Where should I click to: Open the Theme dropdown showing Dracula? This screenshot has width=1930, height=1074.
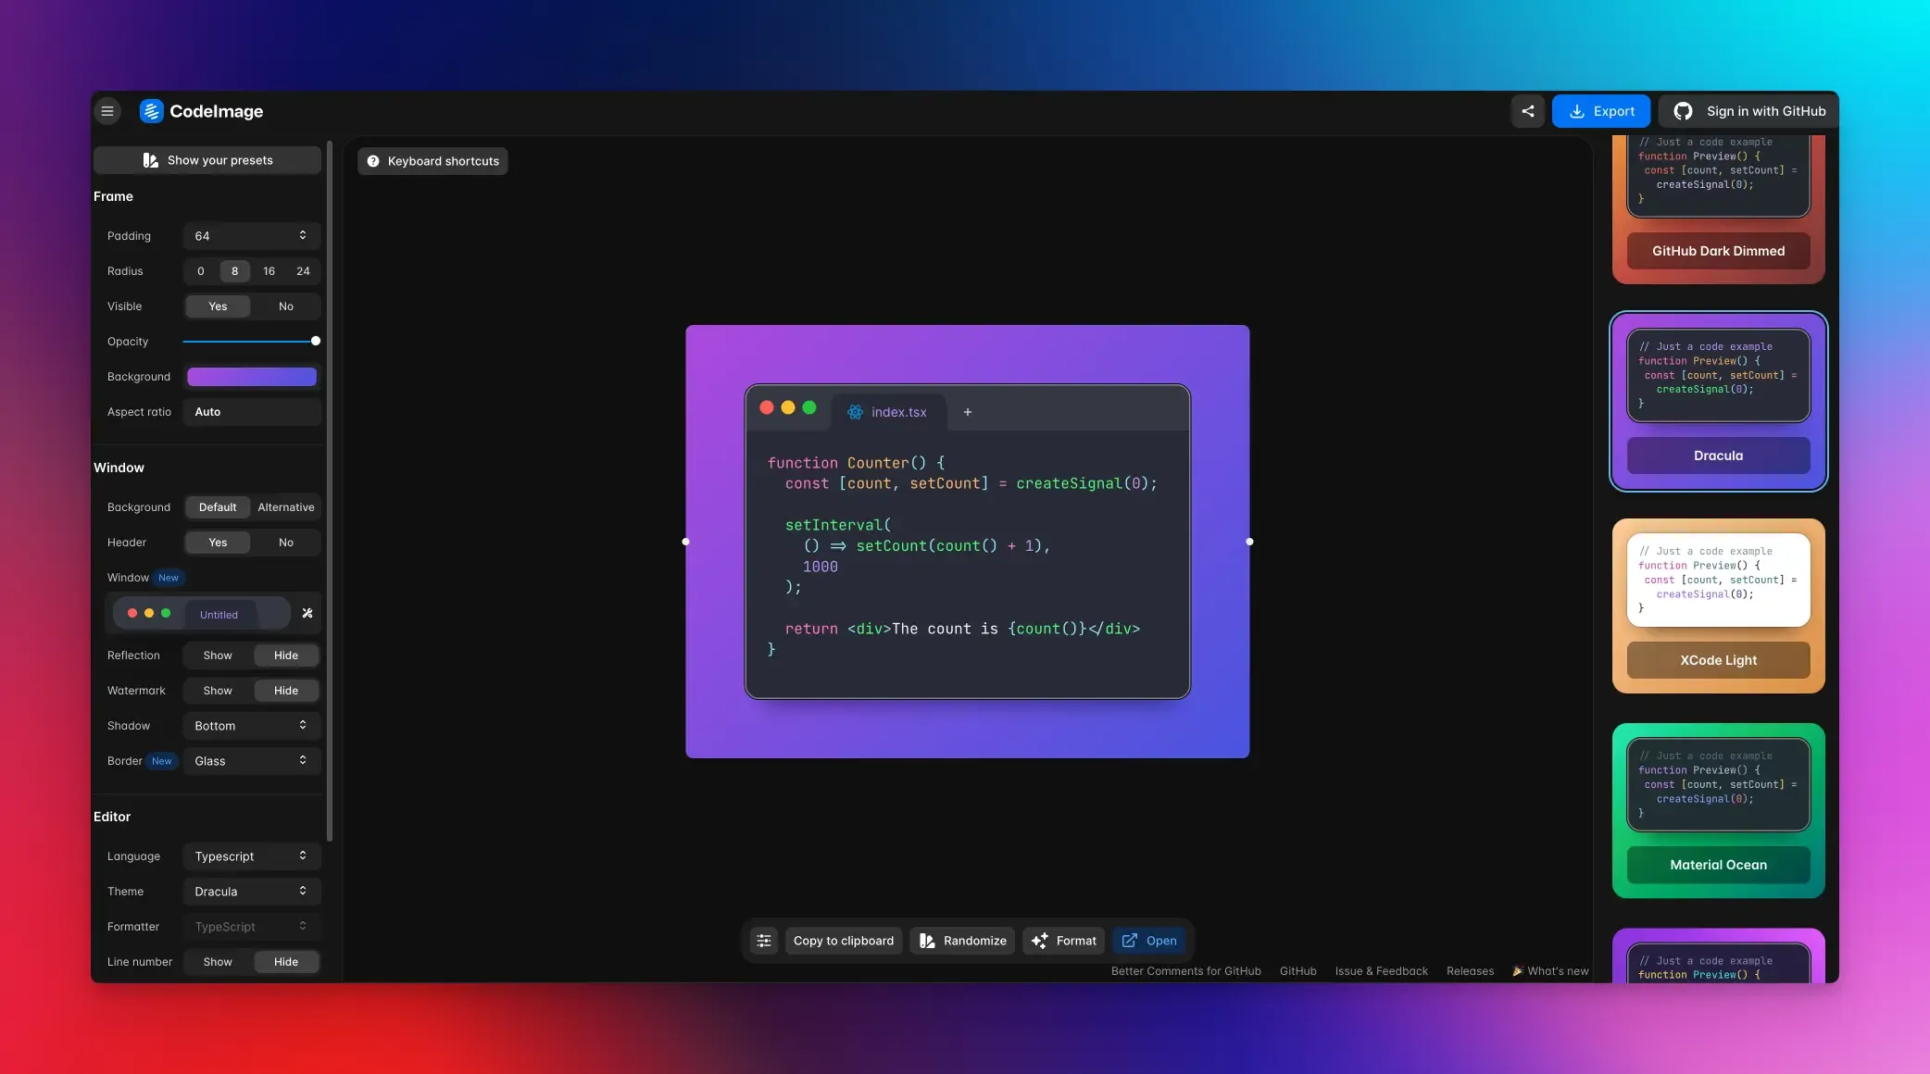coord(251,891)
